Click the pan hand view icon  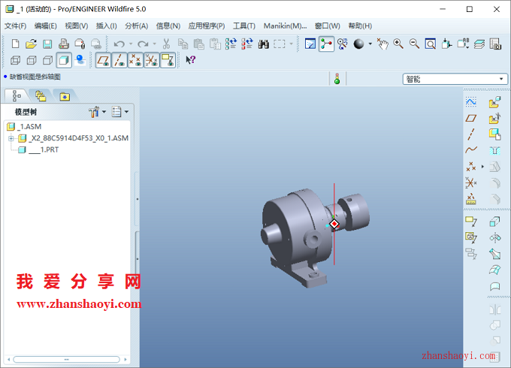[382, 44]
